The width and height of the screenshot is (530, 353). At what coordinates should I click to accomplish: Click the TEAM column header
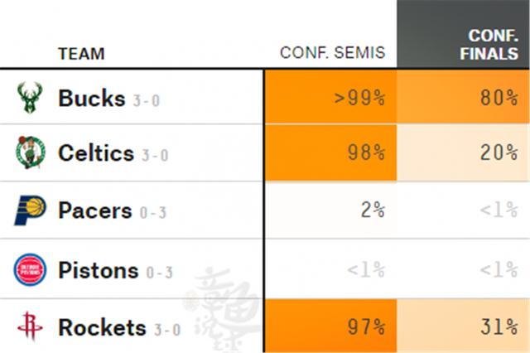point(81,54)
